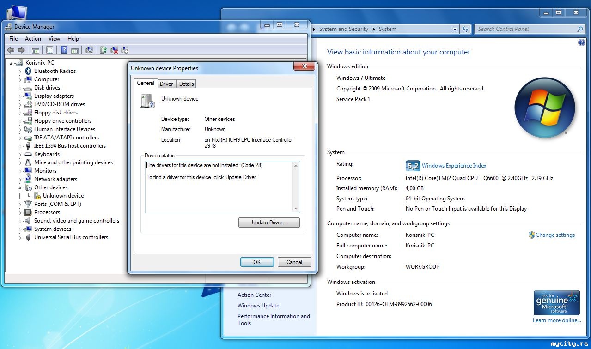
Task: Open the Windows Experience Index link
Action: (454, 166)
